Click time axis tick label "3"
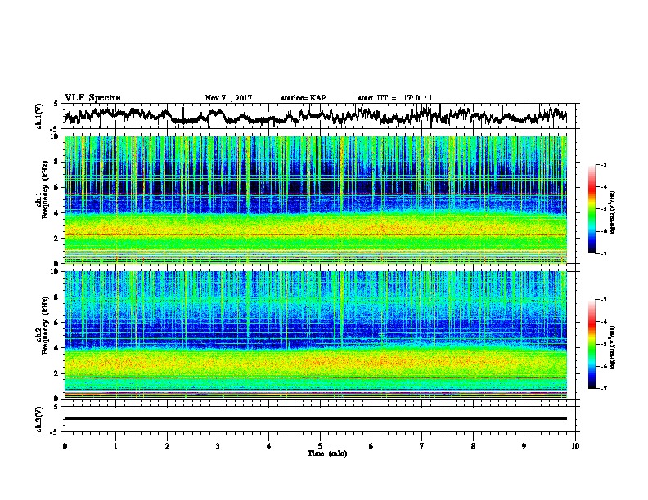648x500 pixels. [x=218, y=446]
